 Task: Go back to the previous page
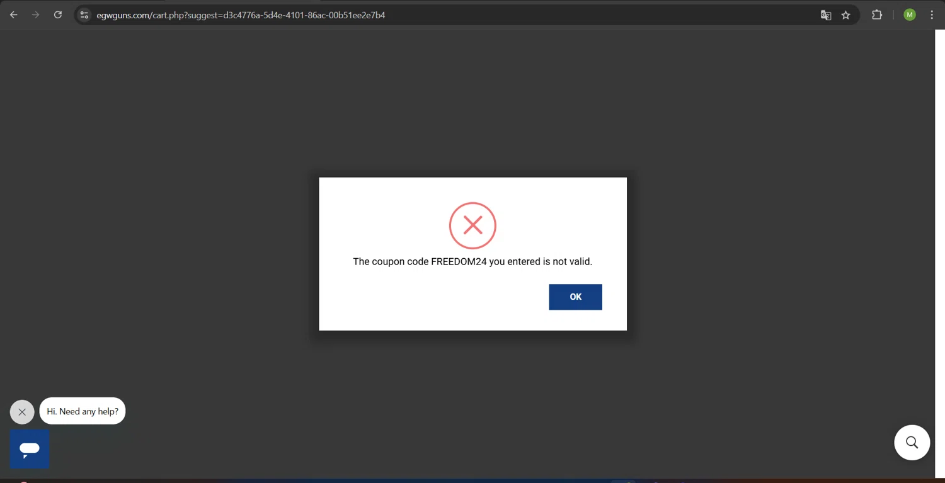[x=14, y=14]
